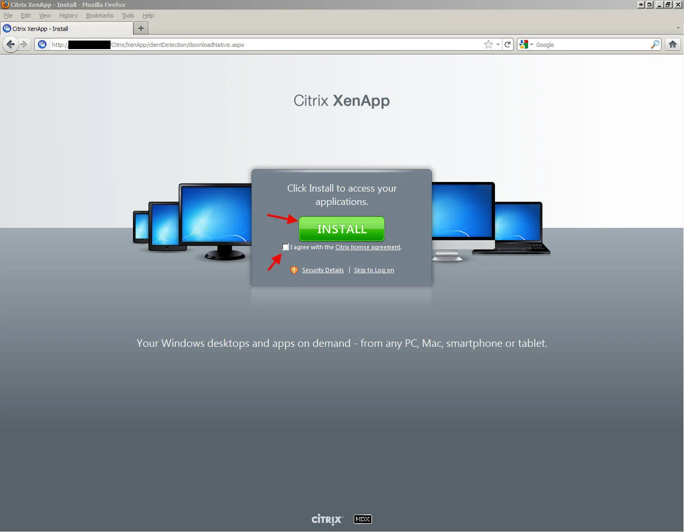Image resolution: width=684 pixels, height=532 pixels.
Task: Open the Security Details link
Action: click(x=323, y=270)
